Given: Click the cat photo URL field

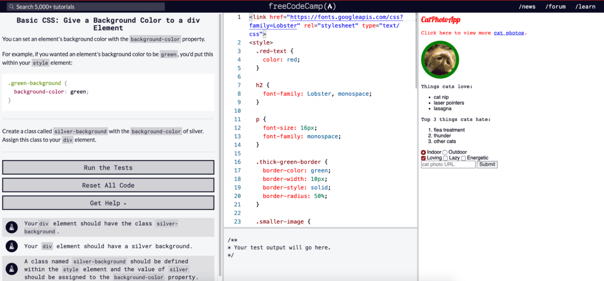Looking at the screenshot, I should (x=448, y=164).
